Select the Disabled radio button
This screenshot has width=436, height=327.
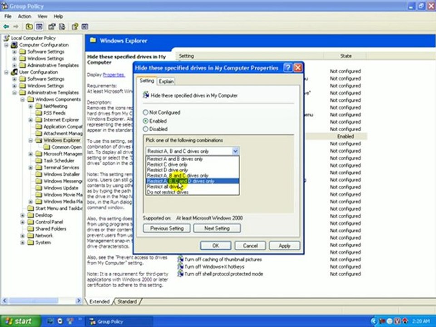pyautogui.click(x=145, y=129)
